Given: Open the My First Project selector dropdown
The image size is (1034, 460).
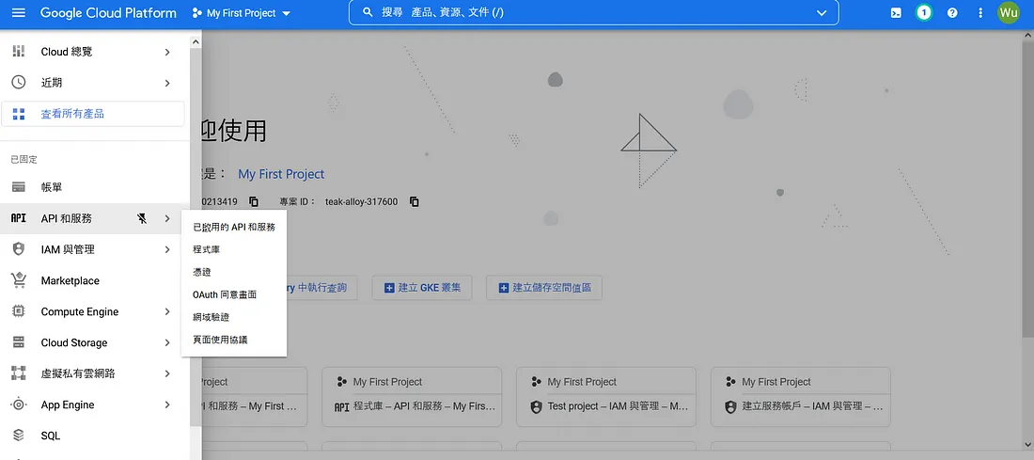Looking at the screenshot, I should [x=241, y=13].
